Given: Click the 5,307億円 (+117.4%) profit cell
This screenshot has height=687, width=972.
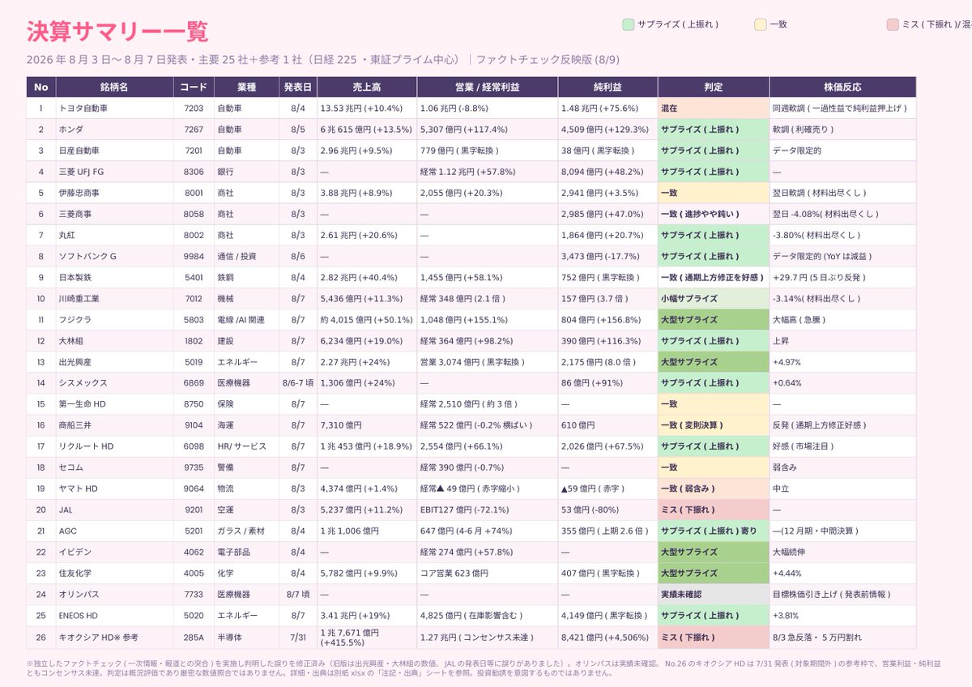Looking at the screenshot, I should [487, 129].
